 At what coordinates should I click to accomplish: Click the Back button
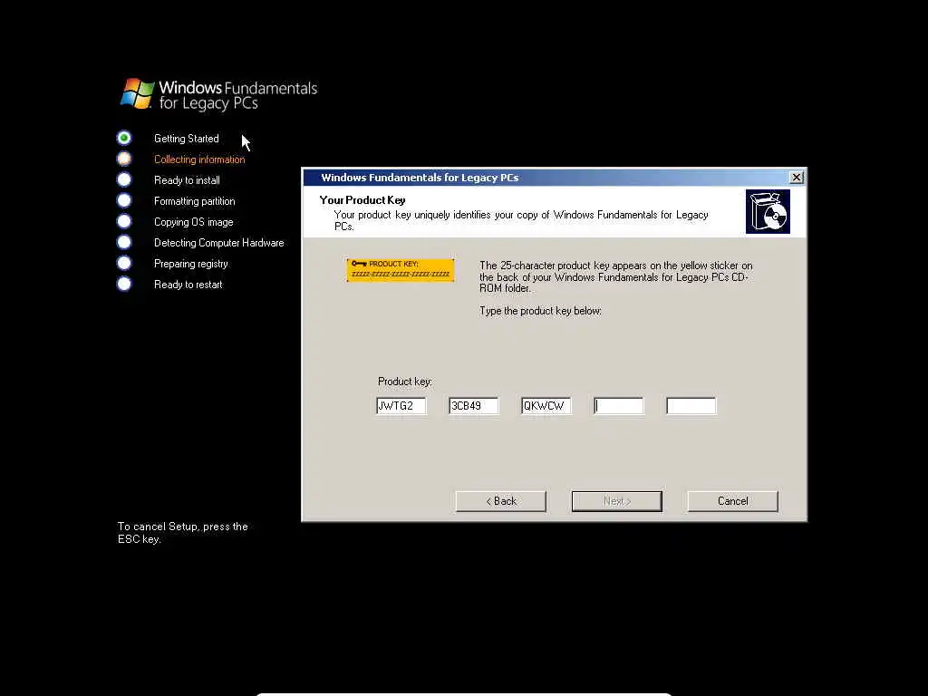click(x=500, y=501)
